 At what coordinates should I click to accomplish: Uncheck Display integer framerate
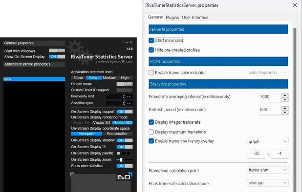coord(151,122)
